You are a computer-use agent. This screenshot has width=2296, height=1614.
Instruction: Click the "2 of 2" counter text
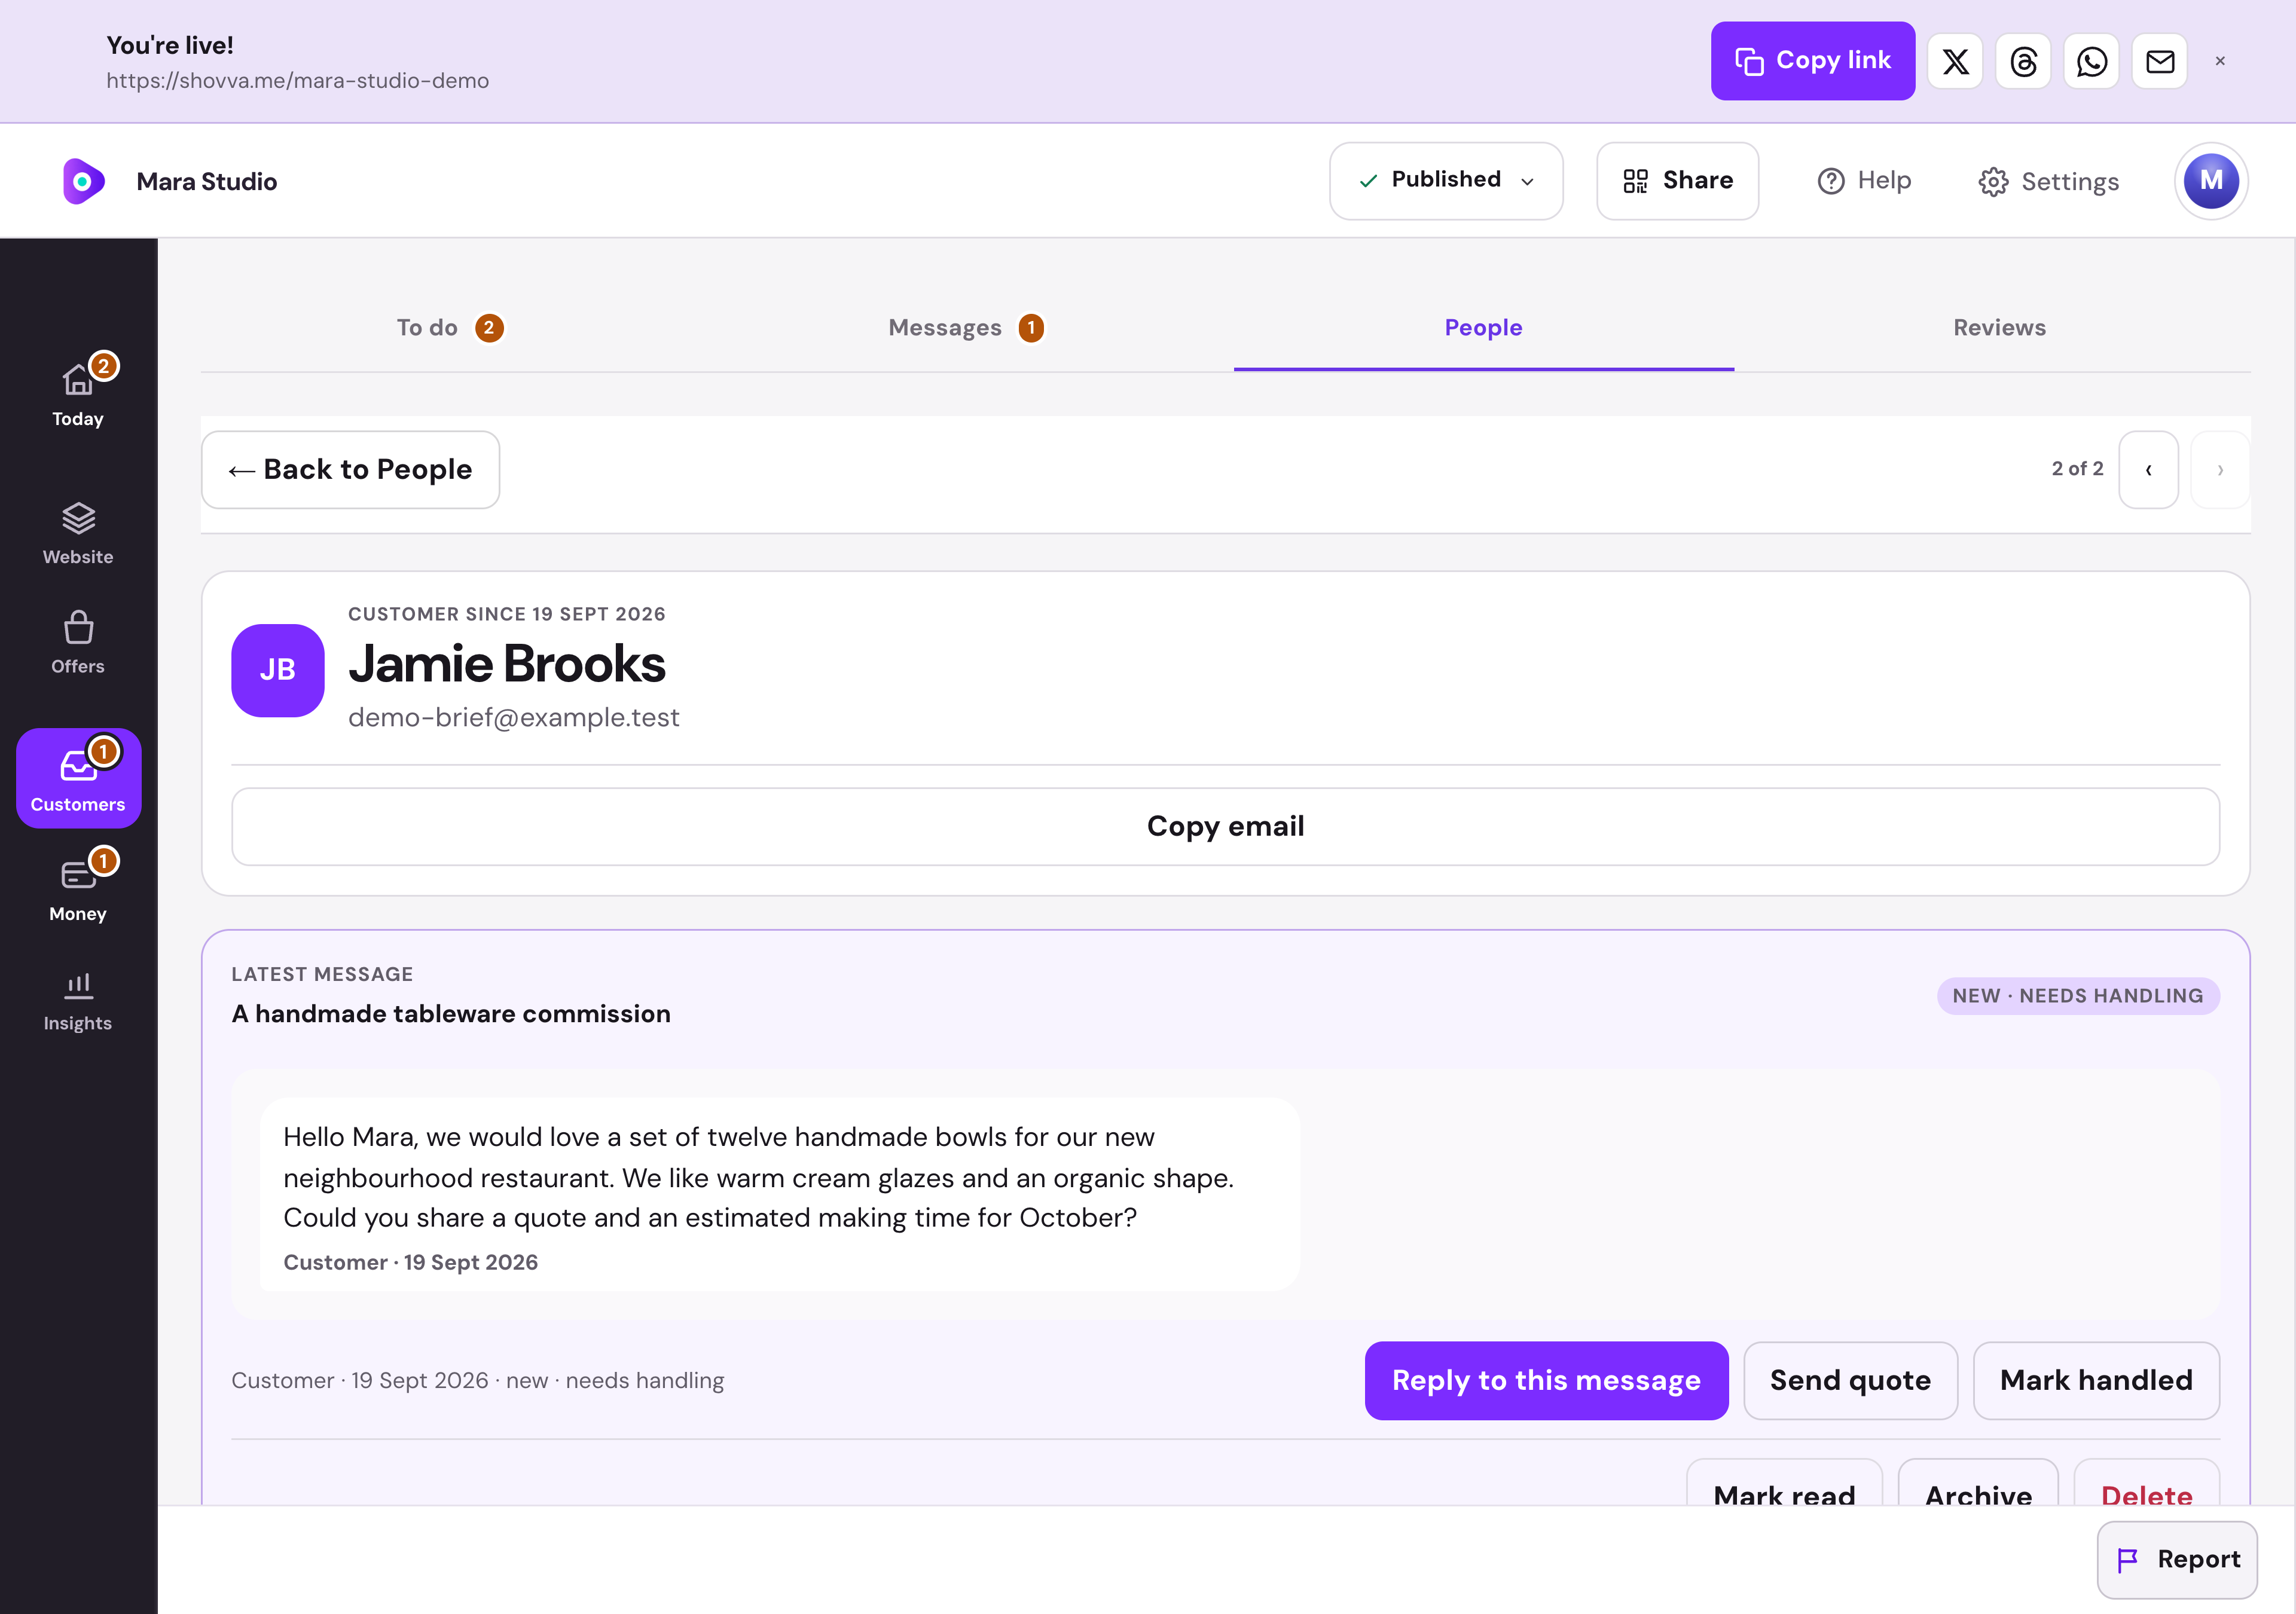(x=2077, y=469)
